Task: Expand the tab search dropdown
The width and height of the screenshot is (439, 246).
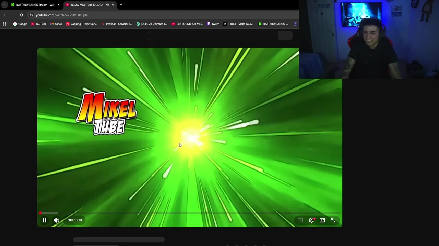Action: tap(4, 5)
